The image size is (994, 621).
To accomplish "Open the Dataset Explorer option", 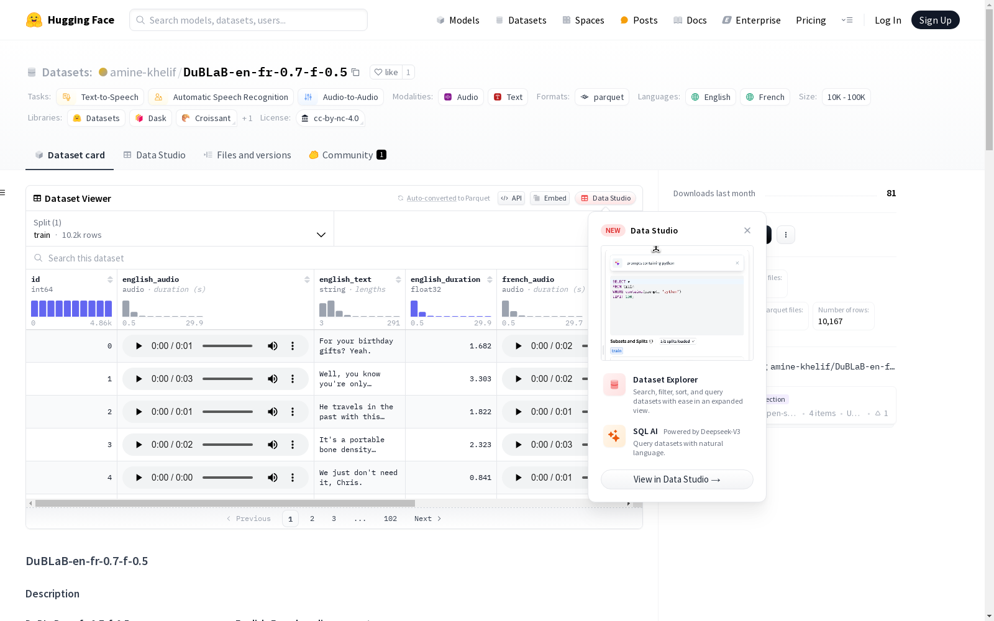I will click(677, 394).
